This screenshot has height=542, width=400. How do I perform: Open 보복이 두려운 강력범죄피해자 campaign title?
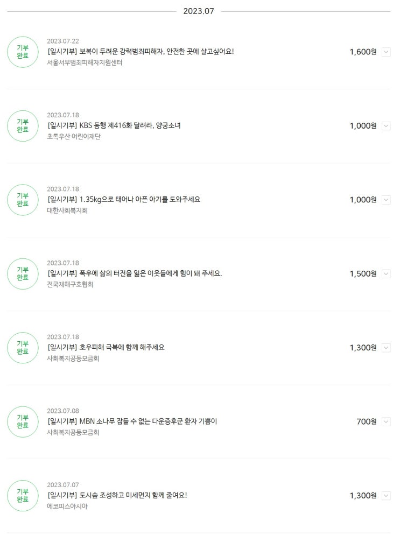tap(141, 52)
